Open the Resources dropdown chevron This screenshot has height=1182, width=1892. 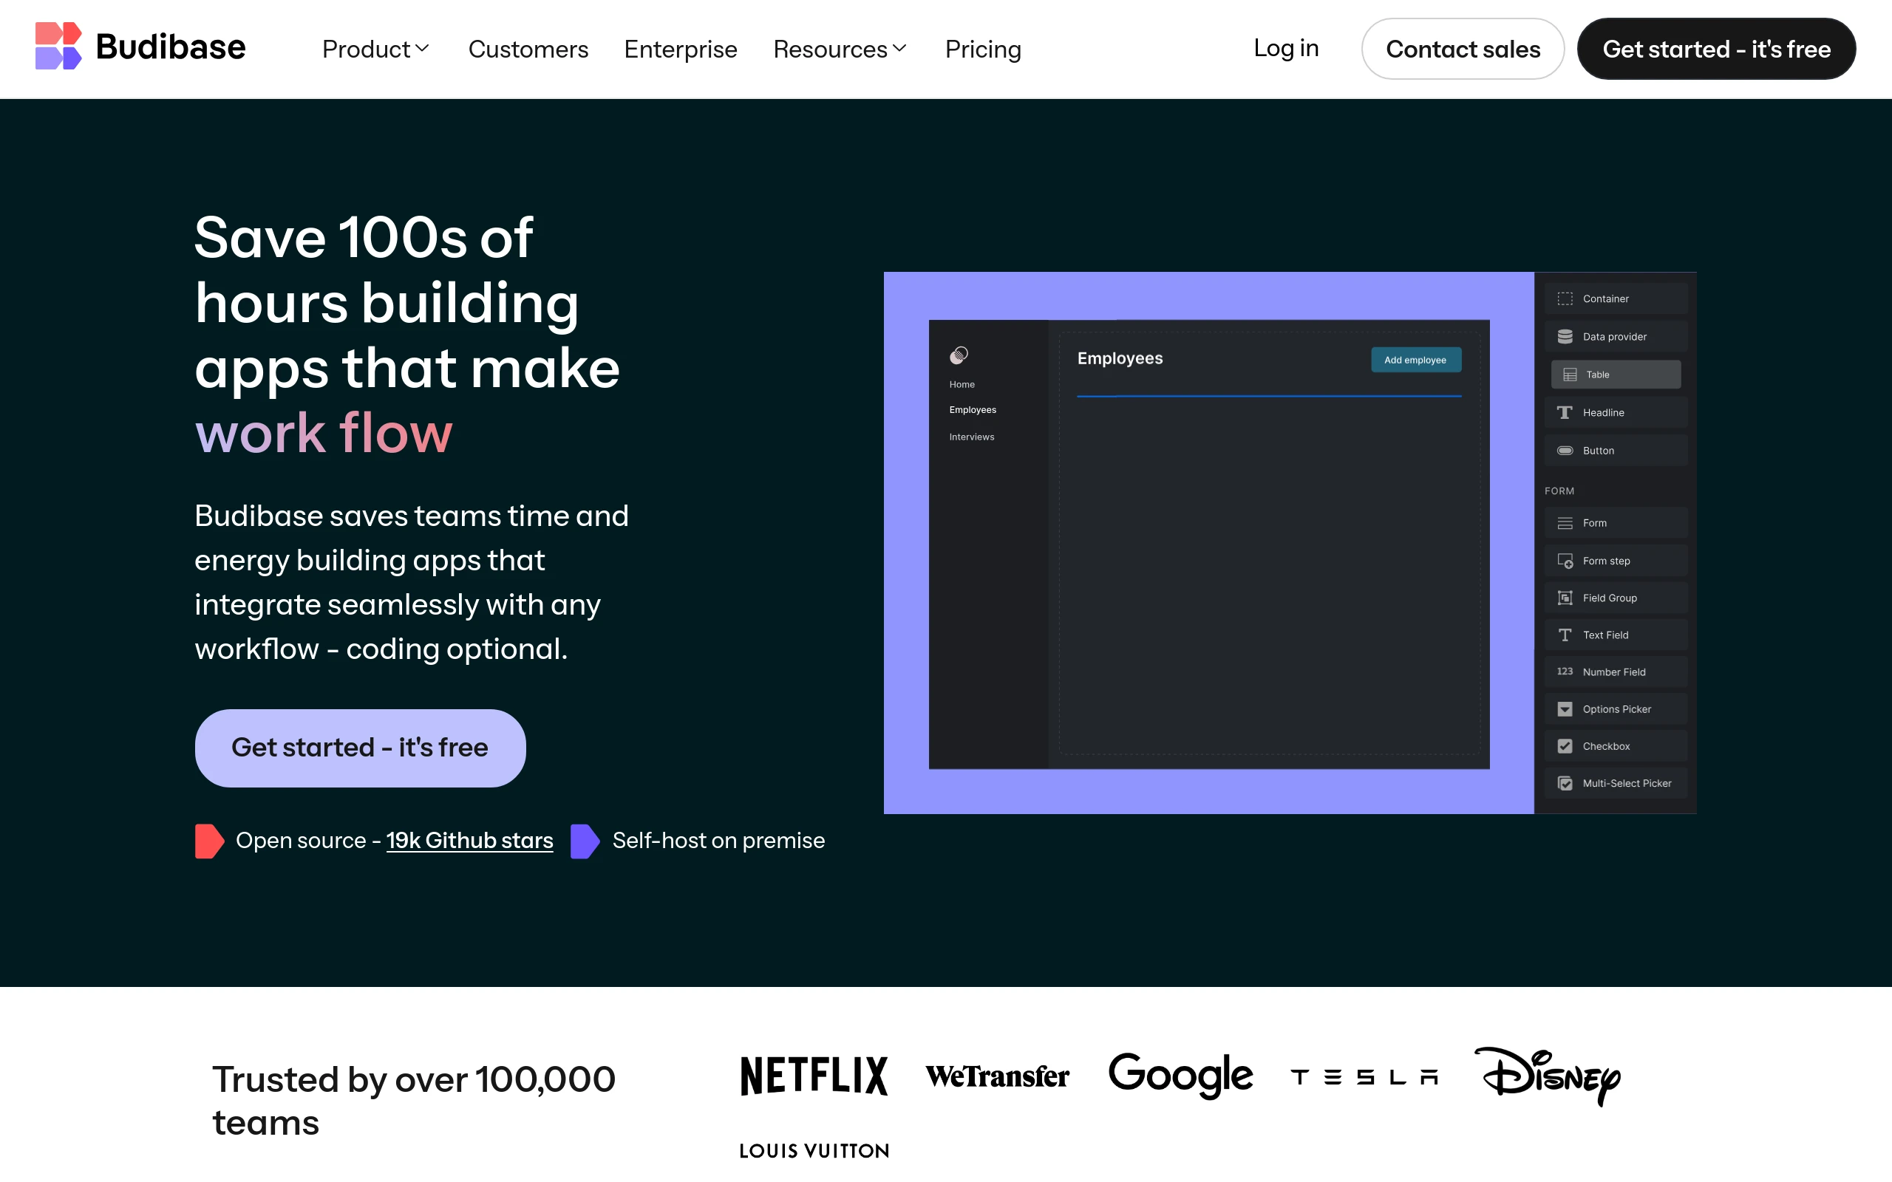pyautogui.click(x=900, y=49)
